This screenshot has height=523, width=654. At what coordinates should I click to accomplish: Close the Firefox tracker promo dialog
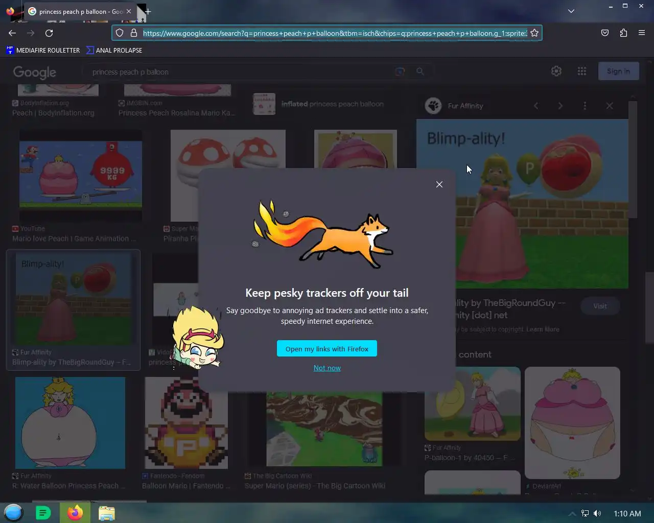[439, 184]
